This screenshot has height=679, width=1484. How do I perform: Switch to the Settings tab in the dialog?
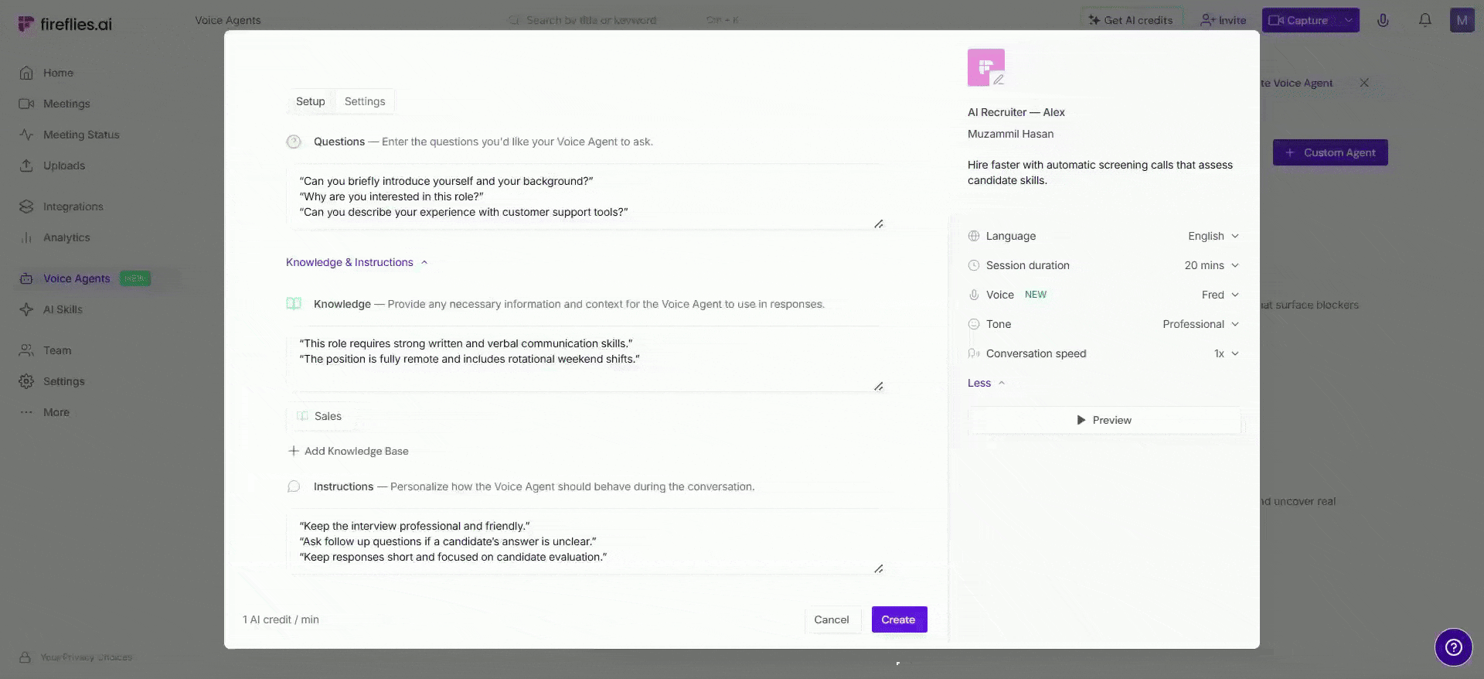click(365, 101)
